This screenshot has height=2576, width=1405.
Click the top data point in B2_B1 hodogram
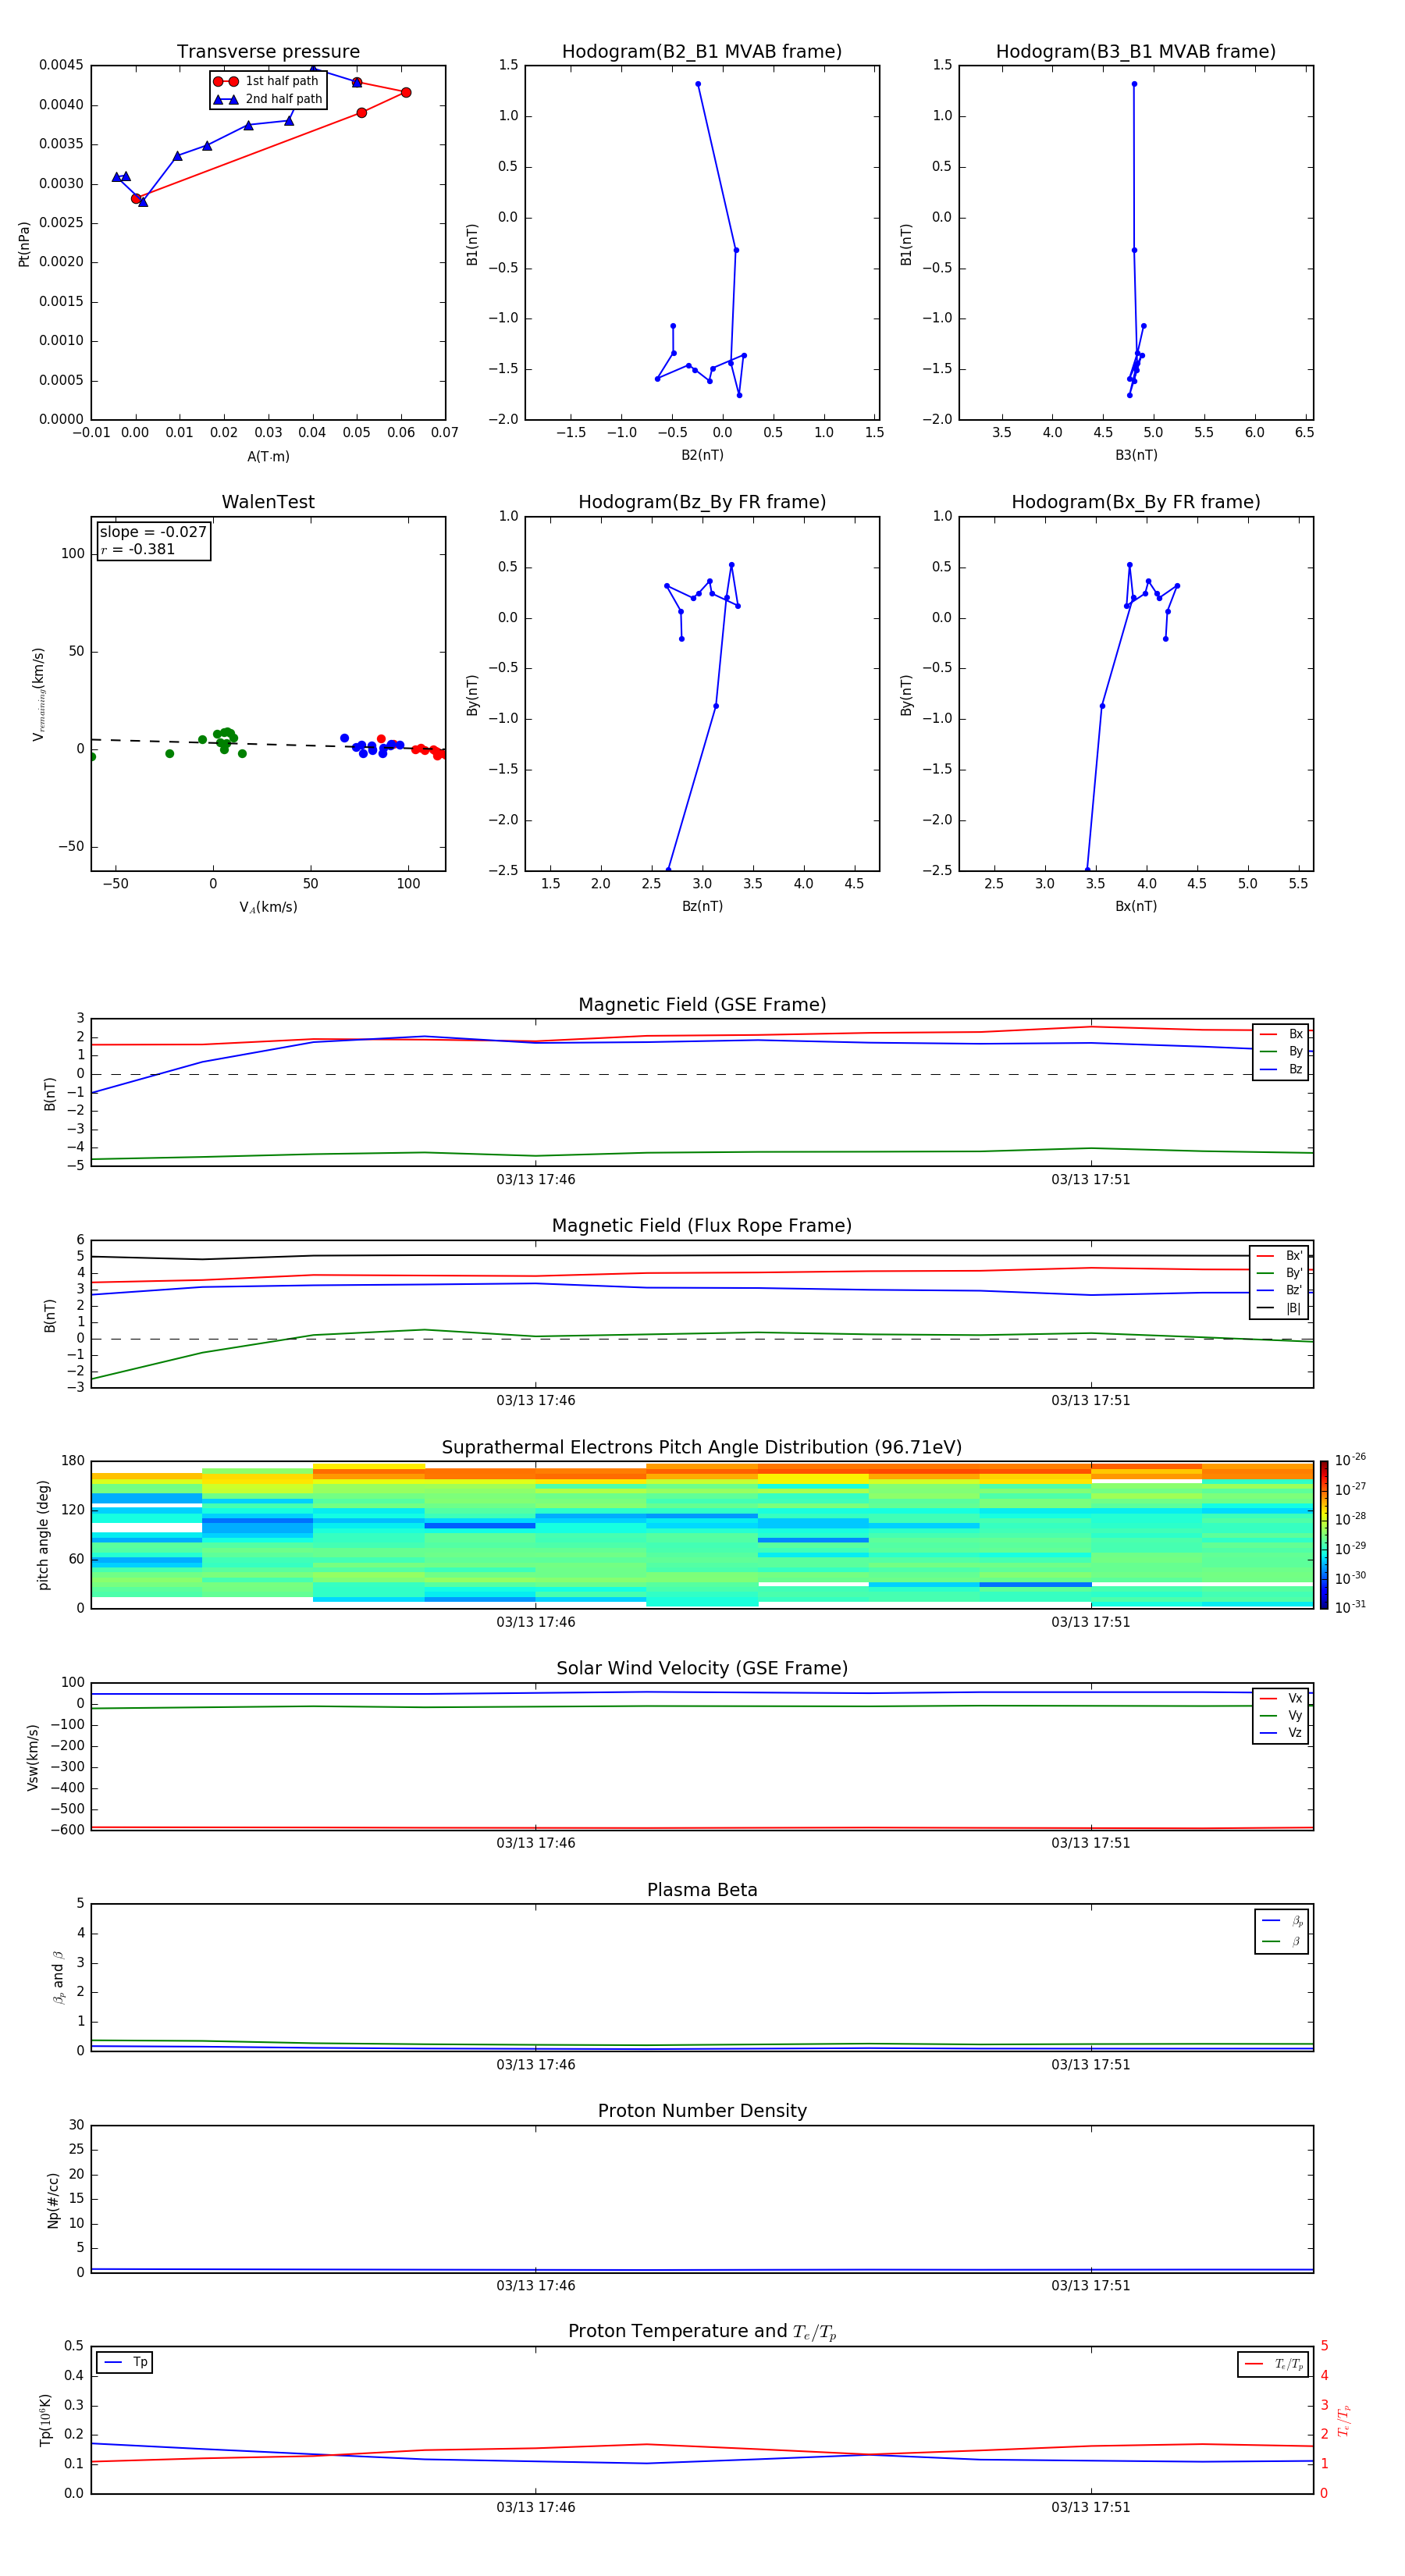coord(698,84)
